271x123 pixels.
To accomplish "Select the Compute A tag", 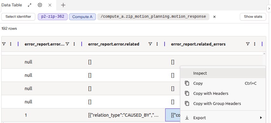I will [82, 17].
